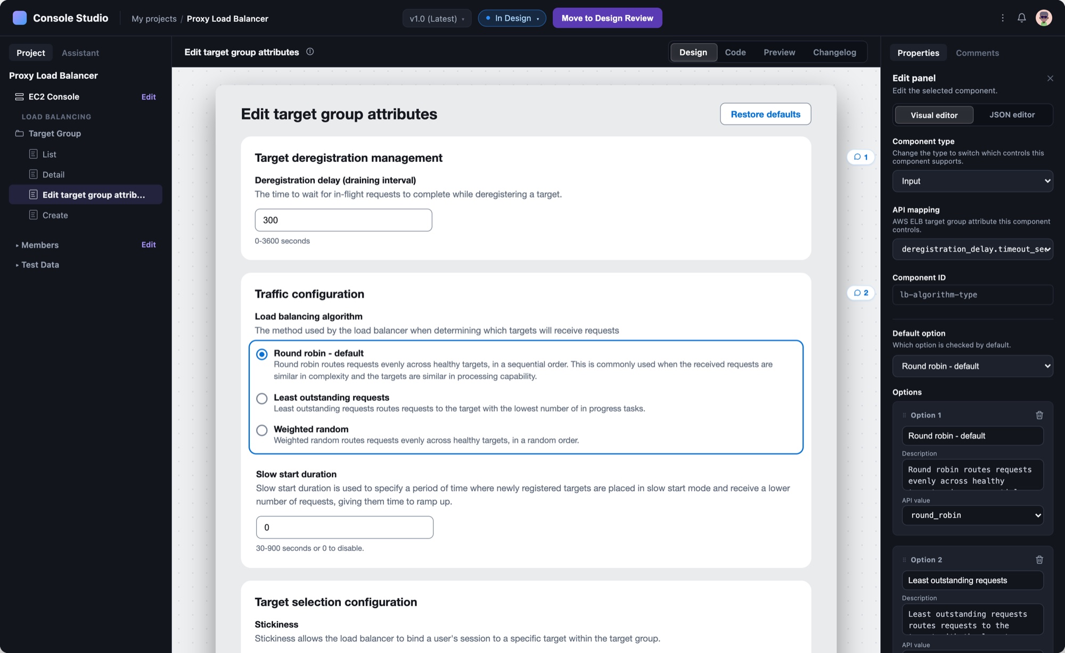Switch to JSON editor mode

pyautogui.click(x=1012, y=115)
